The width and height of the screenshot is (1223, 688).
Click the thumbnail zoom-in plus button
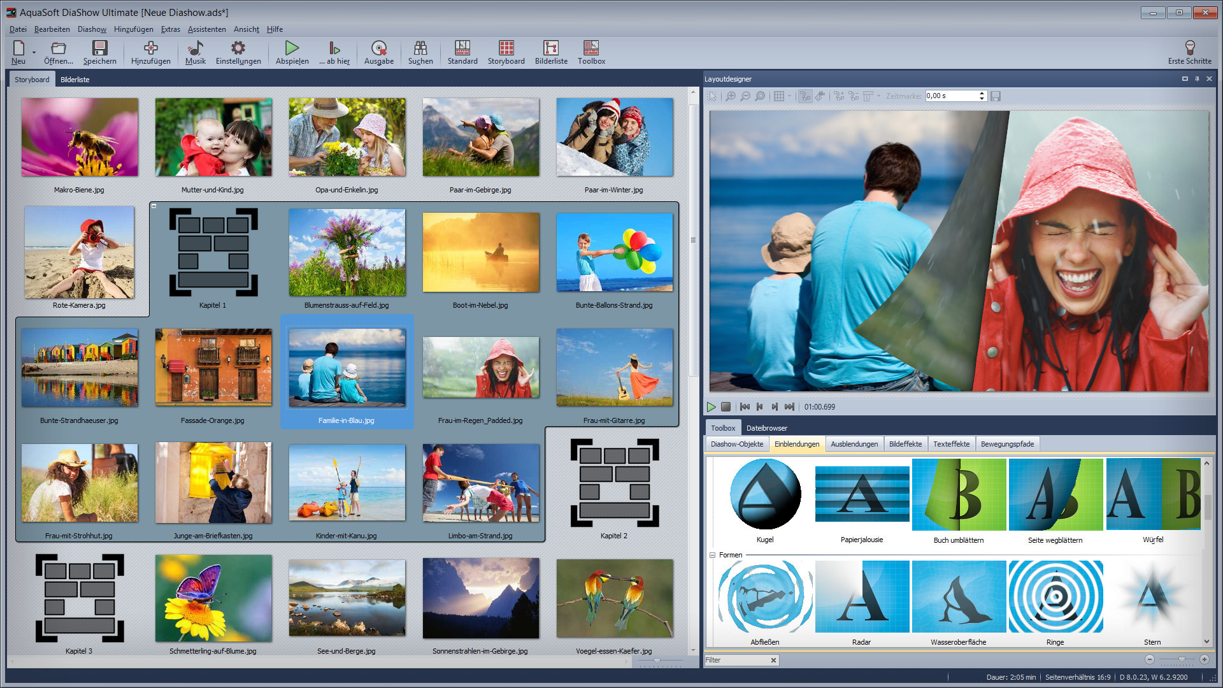point(1204,659)
